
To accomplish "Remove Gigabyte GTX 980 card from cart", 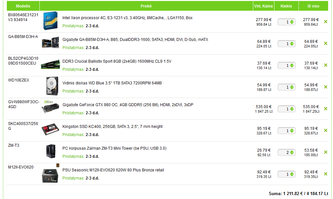I will tap(326, 109).
